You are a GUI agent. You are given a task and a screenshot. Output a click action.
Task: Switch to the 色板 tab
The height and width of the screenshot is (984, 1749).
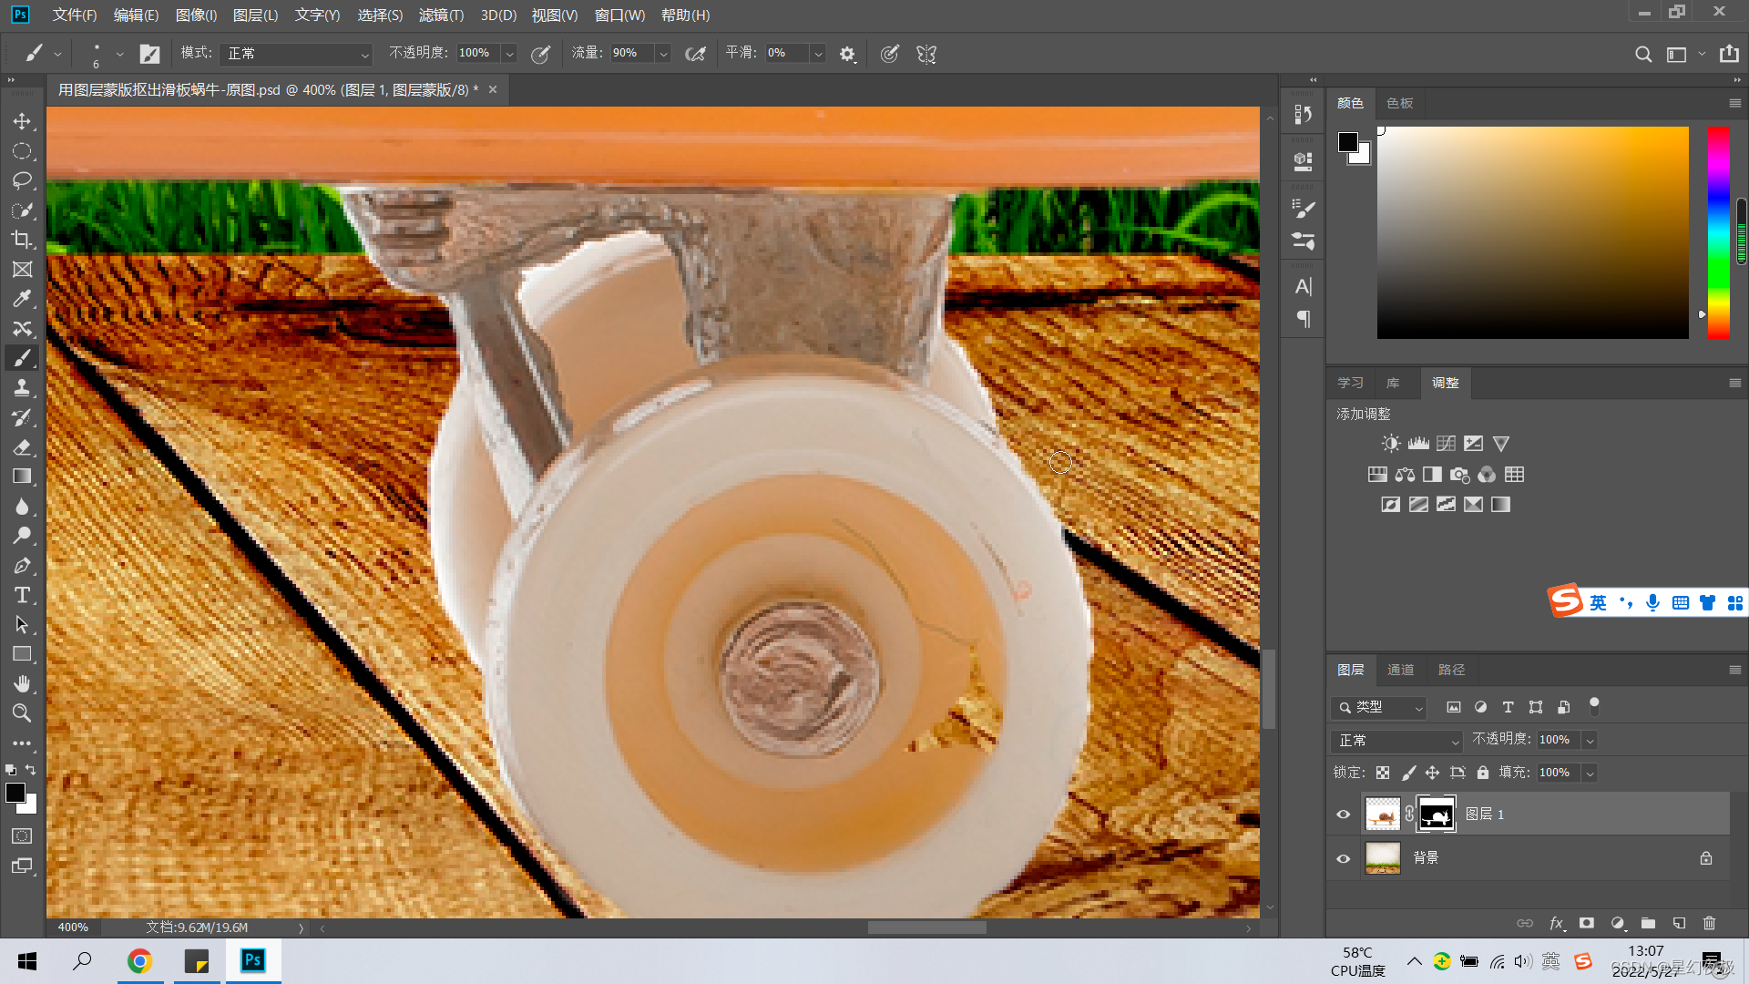click(x=1399, y=103)
